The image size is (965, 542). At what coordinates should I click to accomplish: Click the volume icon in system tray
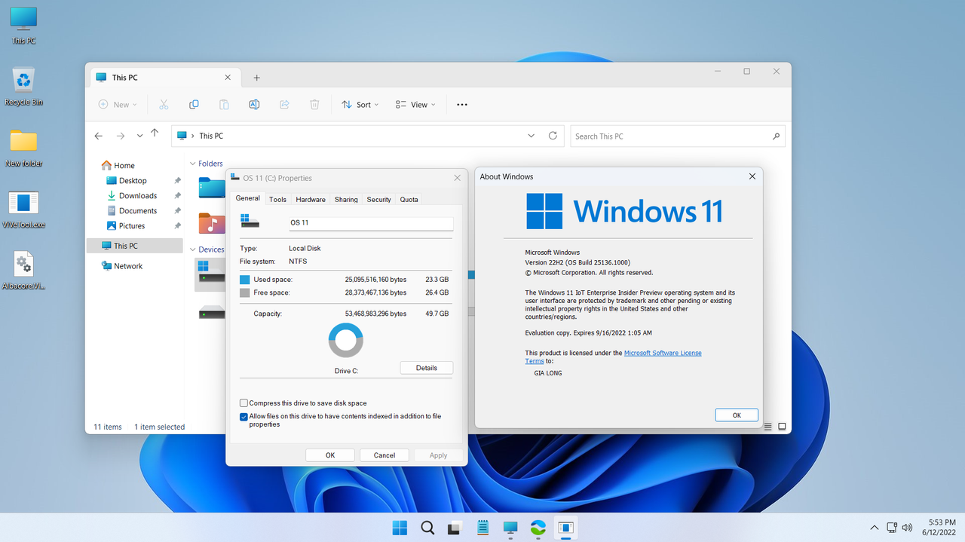pyautogui.click(x=907, y=528)
